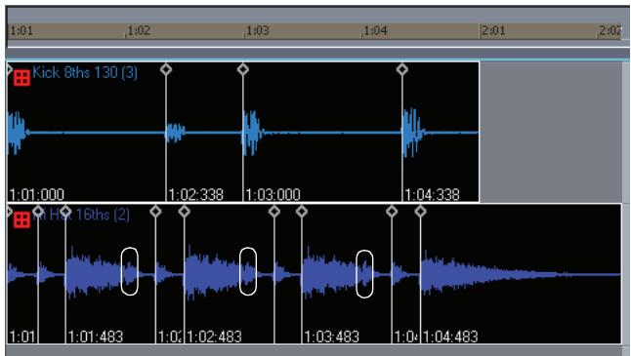Click the 1:01:483 slice time label
631x356 pixels.
(x=96, y=336)
